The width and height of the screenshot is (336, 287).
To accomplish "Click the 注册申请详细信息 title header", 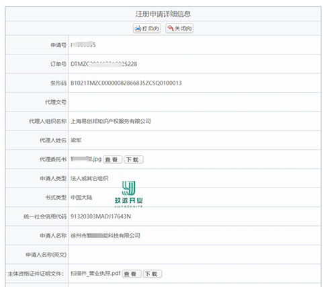I will [x=163, y=14].
